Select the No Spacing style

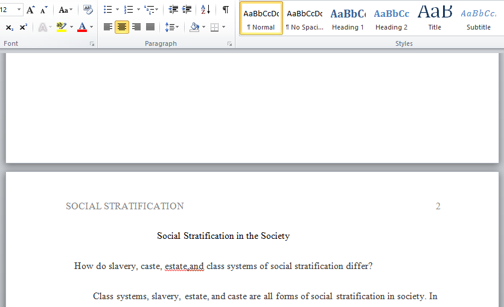pos(305,18)
